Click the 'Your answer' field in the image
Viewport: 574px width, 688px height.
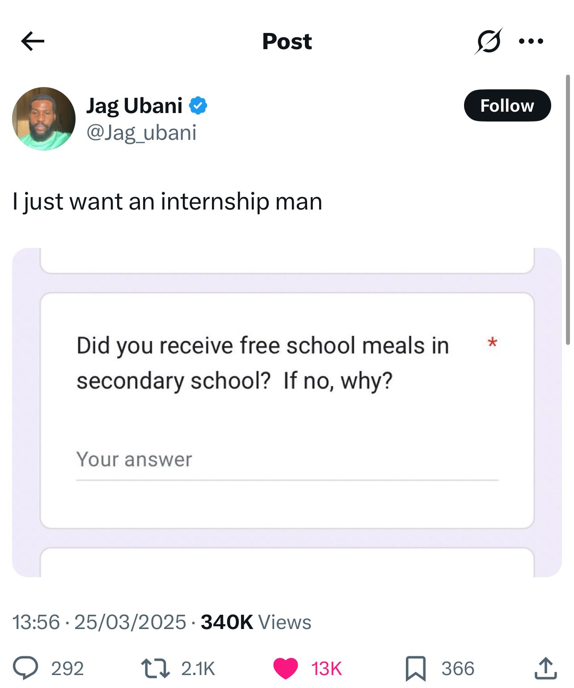pyautogui.click(x=287, y=460)
